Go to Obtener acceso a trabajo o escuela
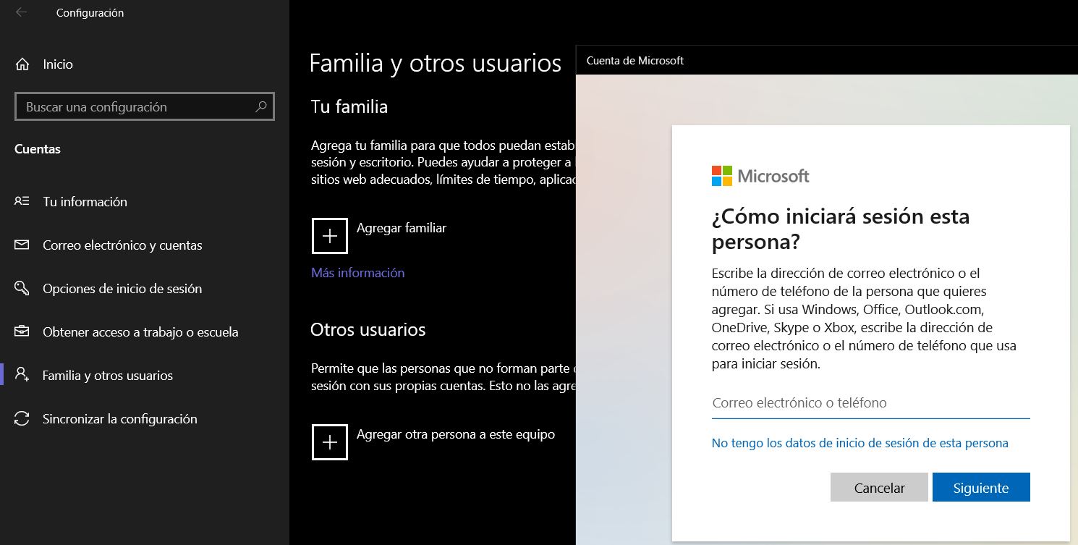 (140, 332)
